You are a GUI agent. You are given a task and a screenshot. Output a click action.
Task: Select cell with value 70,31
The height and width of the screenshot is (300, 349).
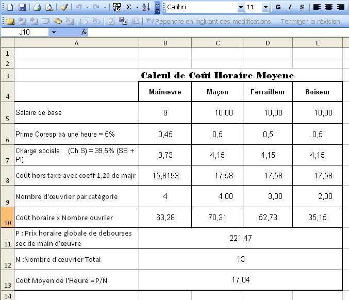218,217
